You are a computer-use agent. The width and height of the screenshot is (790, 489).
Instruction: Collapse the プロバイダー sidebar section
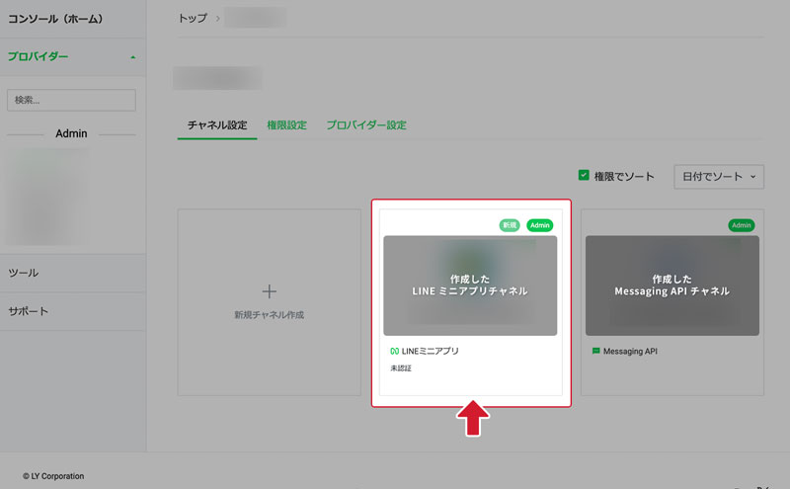pos(132,57)
